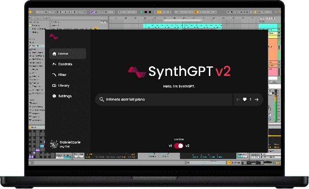Click the purple scale mode button in Ableton's bar
The height and width of the screenshot is (189, 309).
click(x=91, y=12)
